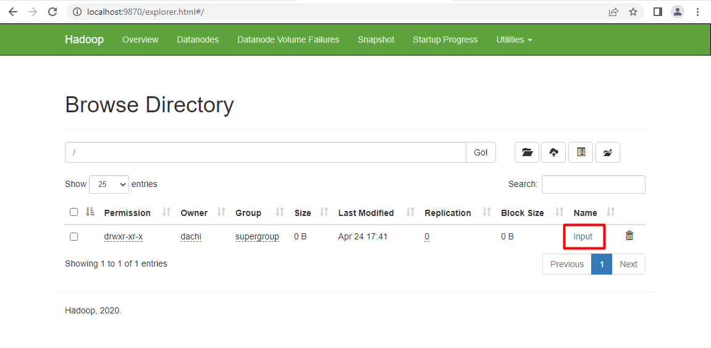711x348 pixels.
Task: Click the create directory folder icon
Action: [527, 152]
